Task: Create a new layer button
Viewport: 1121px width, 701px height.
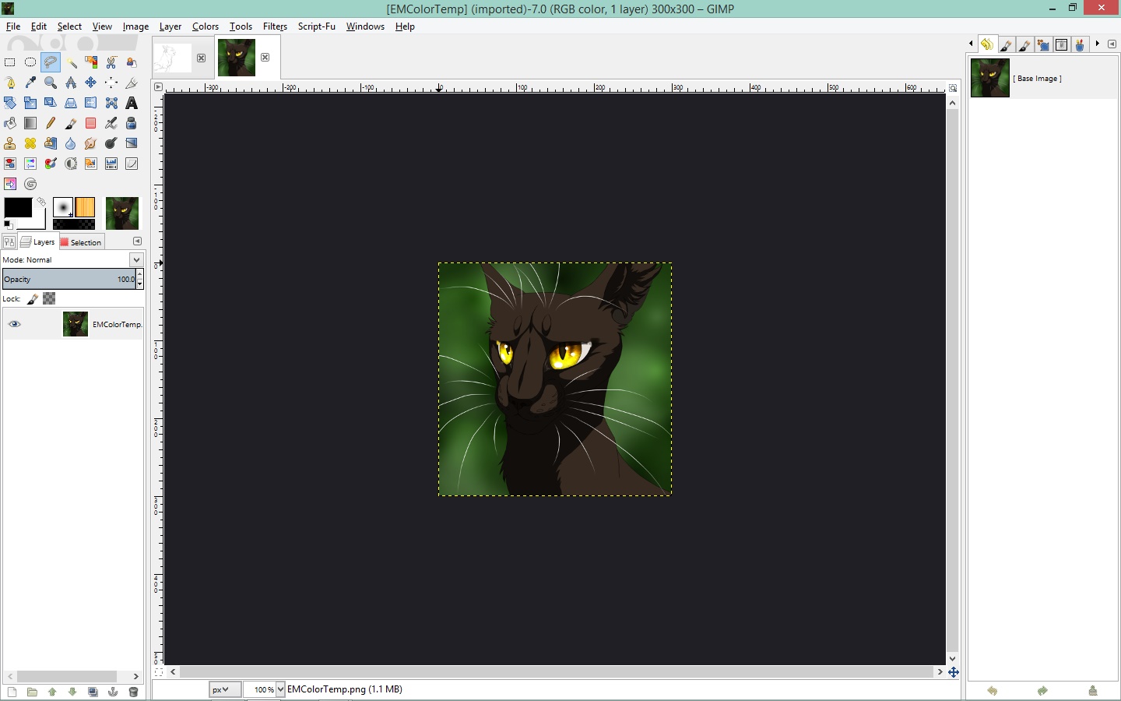Action: 12,692
